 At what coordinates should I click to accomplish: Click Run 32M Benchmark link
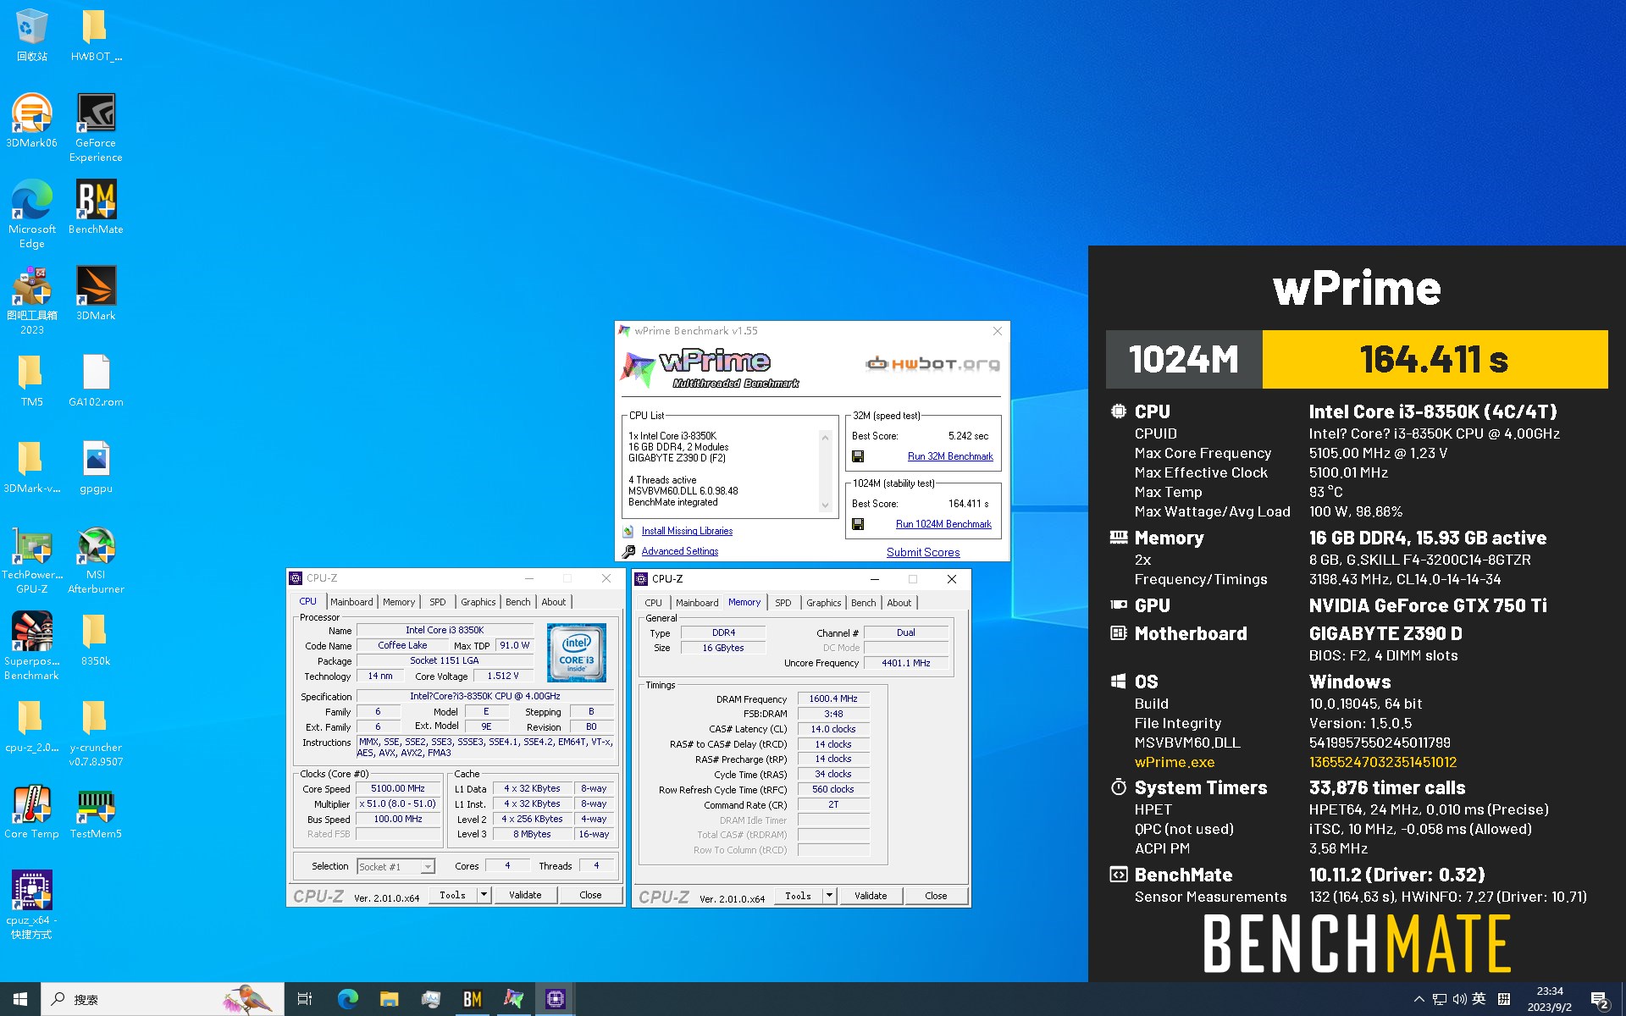950,456
